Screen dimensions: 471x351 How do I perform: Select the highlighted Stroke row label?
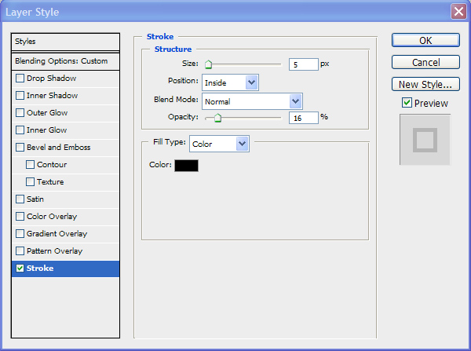point(40,269)
